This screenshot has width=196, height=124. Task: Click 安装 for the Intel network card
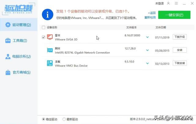click(180, 50)
